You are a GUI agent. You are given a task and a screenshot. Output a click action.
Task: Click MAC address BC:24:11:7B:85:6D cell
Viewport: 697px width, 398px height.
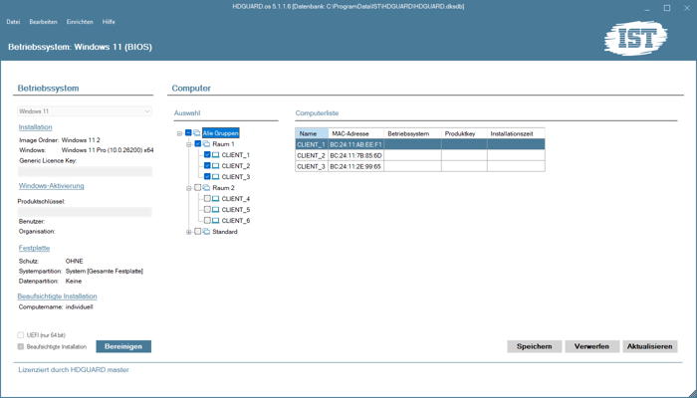pyautogui.click(x=356, y=155)
